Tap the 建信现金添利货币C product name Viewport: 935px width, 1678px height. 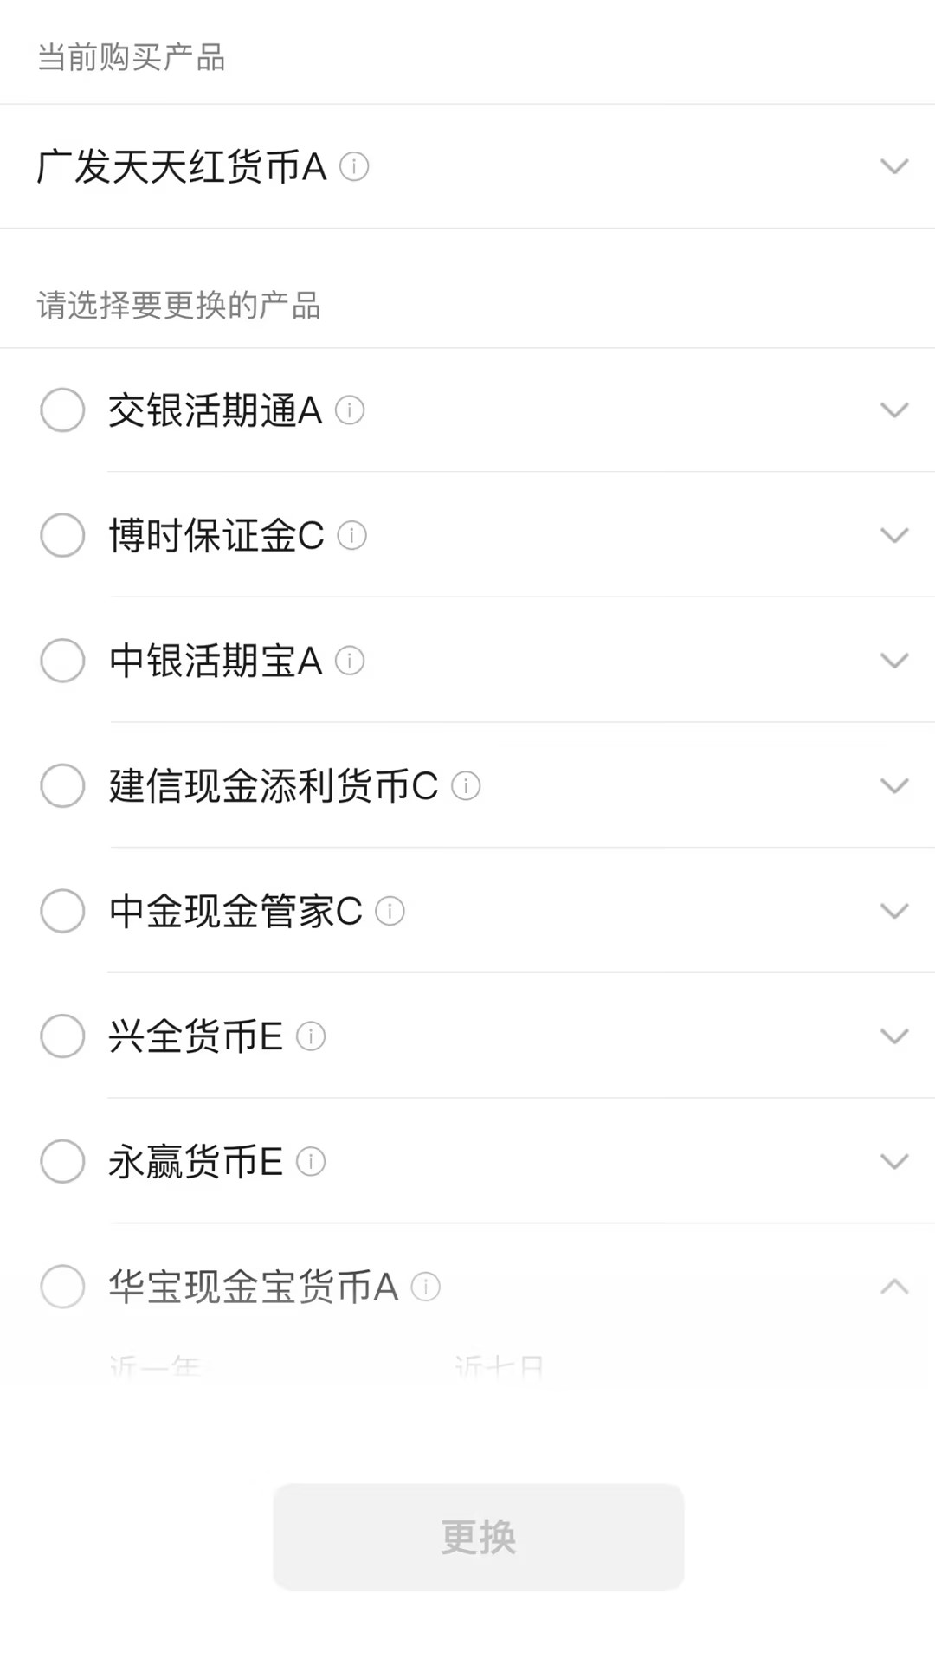point(274,785)
